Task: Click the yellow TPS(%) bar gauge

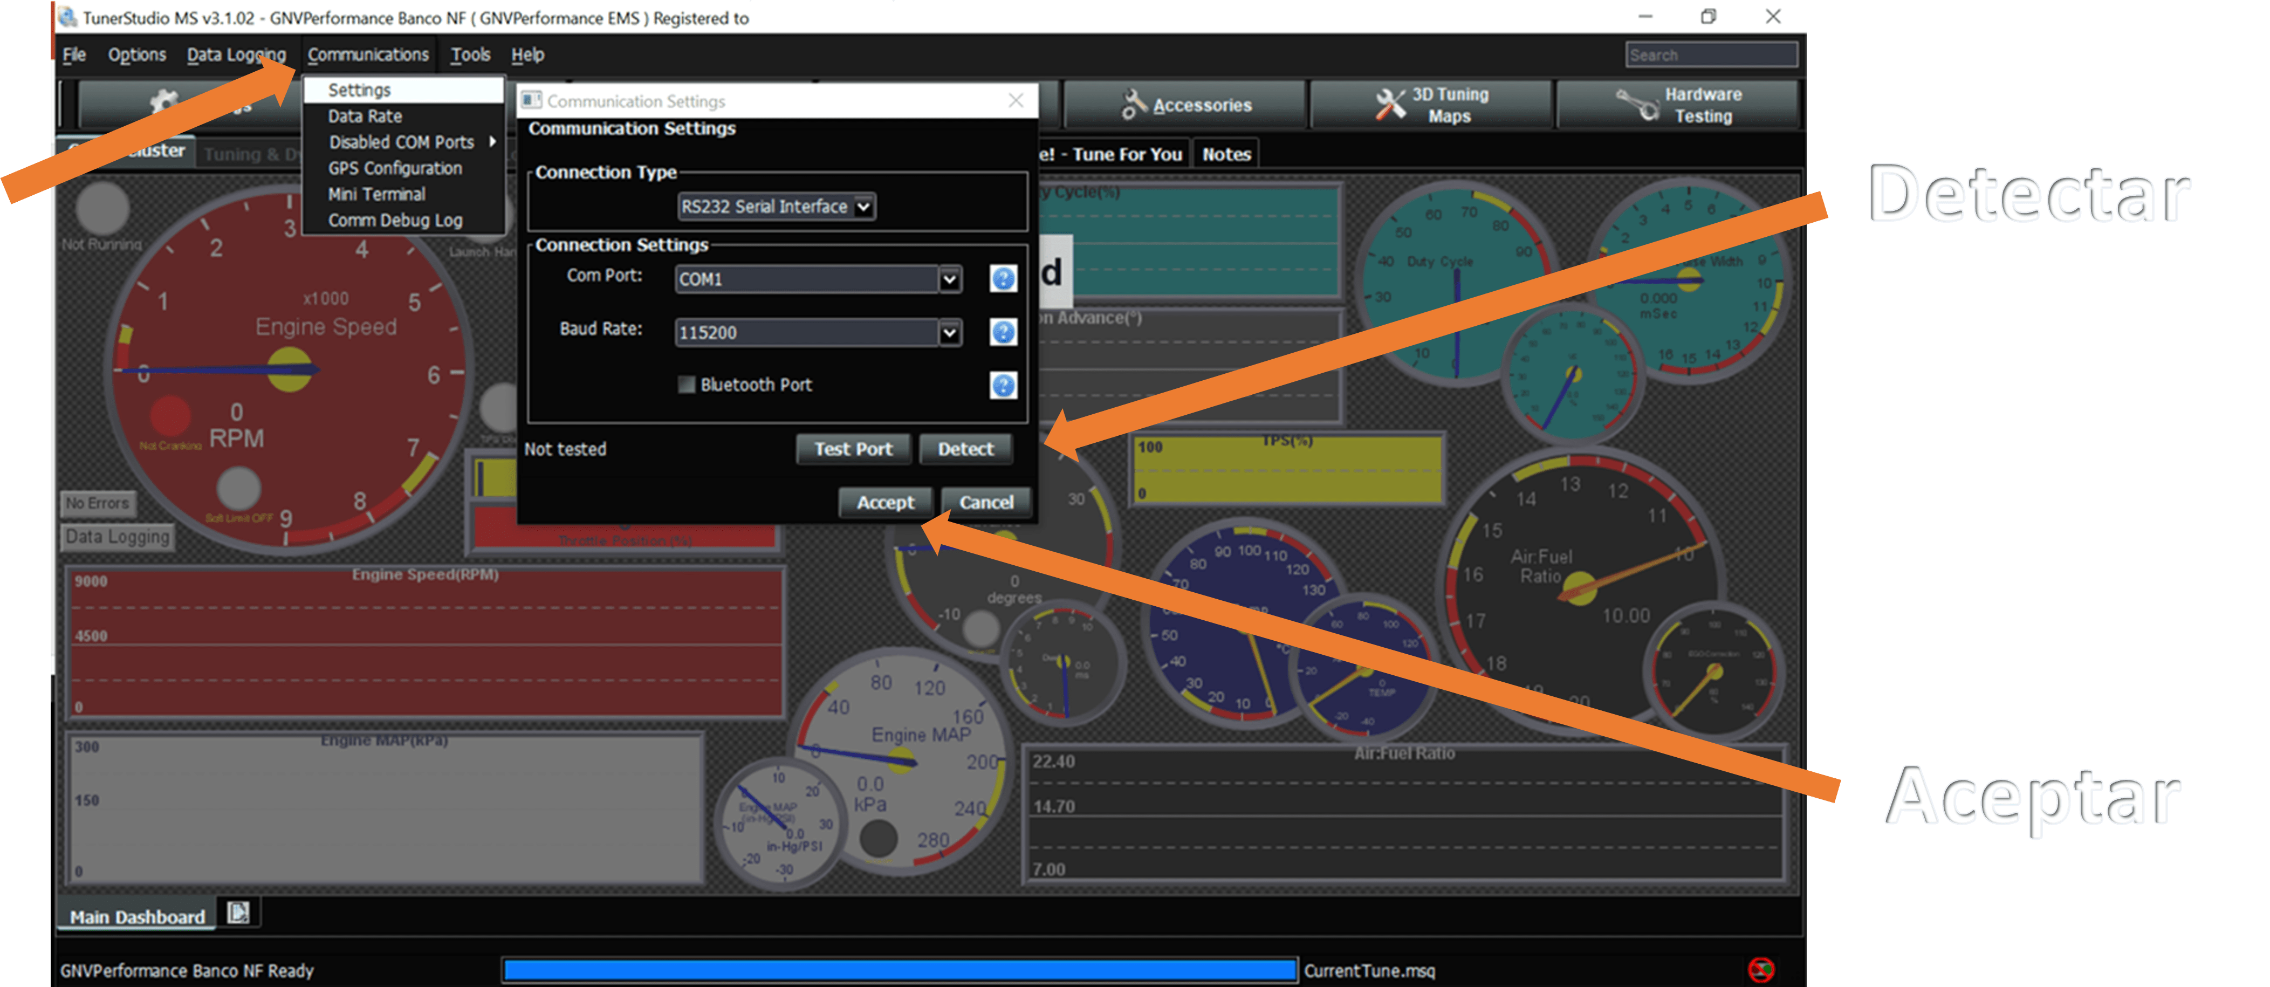Action: [x=1287, y=469]
